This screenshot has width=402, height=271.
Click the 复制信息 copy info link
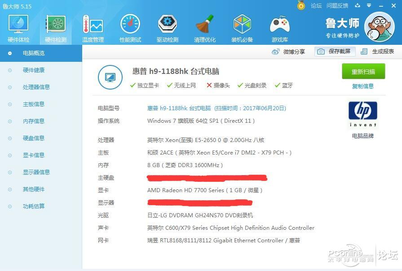click(x=363, y=86)
